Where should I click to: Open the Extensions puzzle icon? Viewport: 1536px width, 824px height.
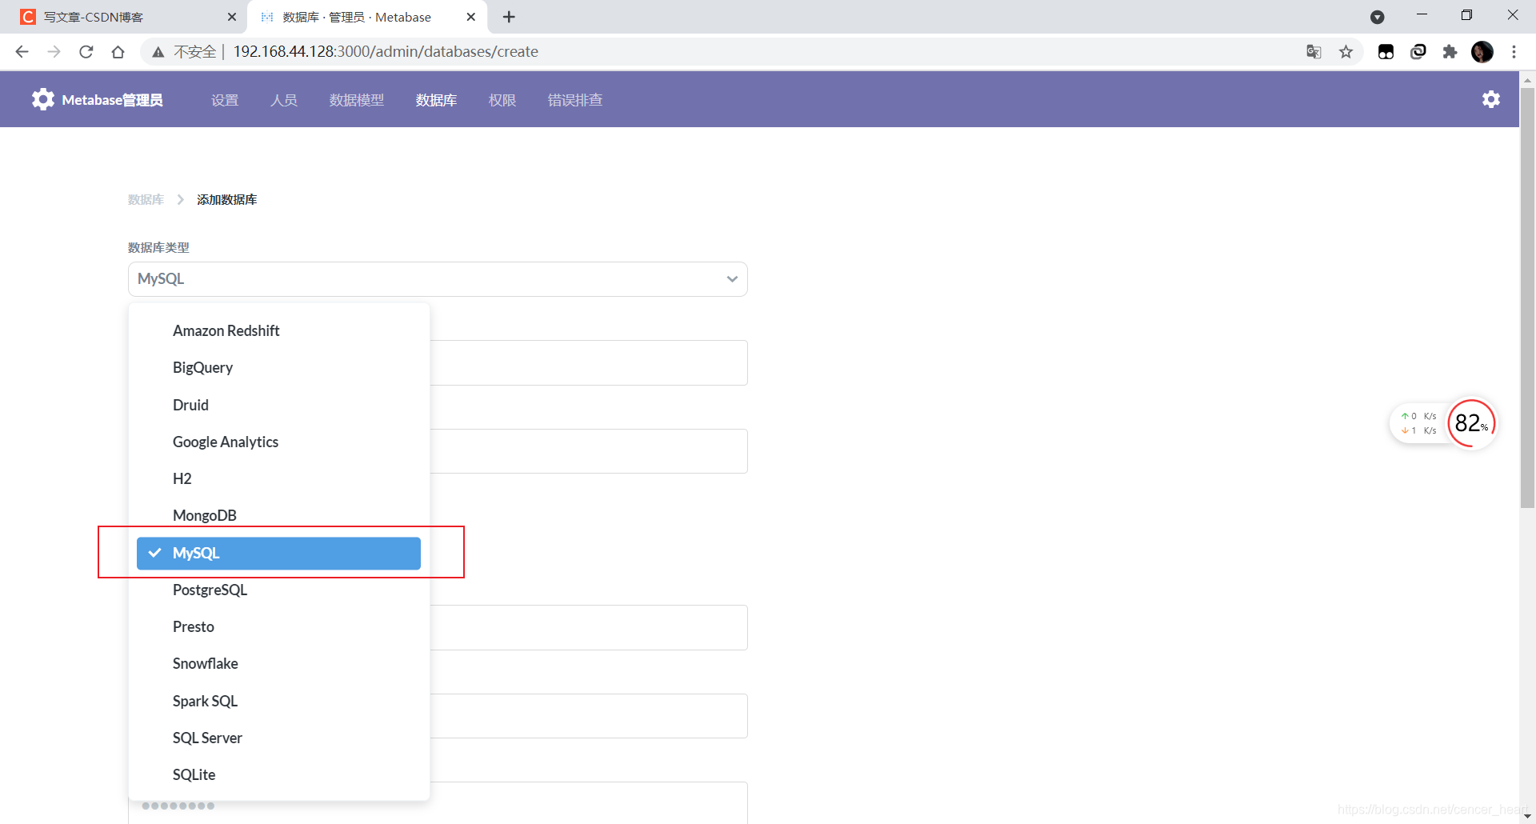coord(1450,52)
